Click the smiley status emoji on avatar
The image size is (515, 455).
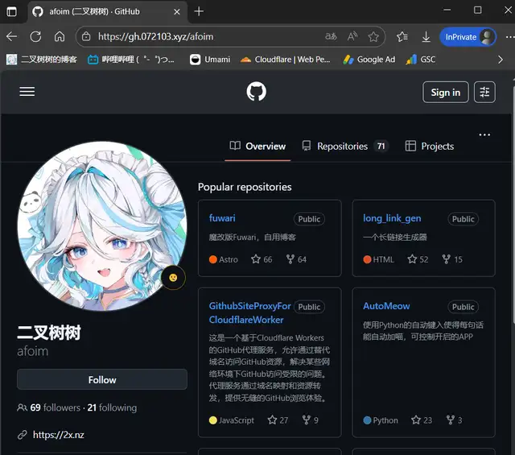(x=172, y=277)
